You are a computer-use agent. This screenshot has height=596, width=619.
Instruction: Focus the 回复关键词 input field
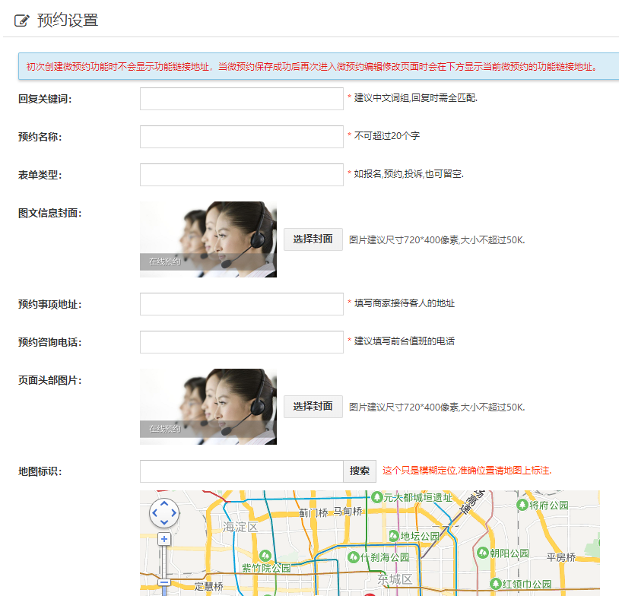click(x=242, y=99)
